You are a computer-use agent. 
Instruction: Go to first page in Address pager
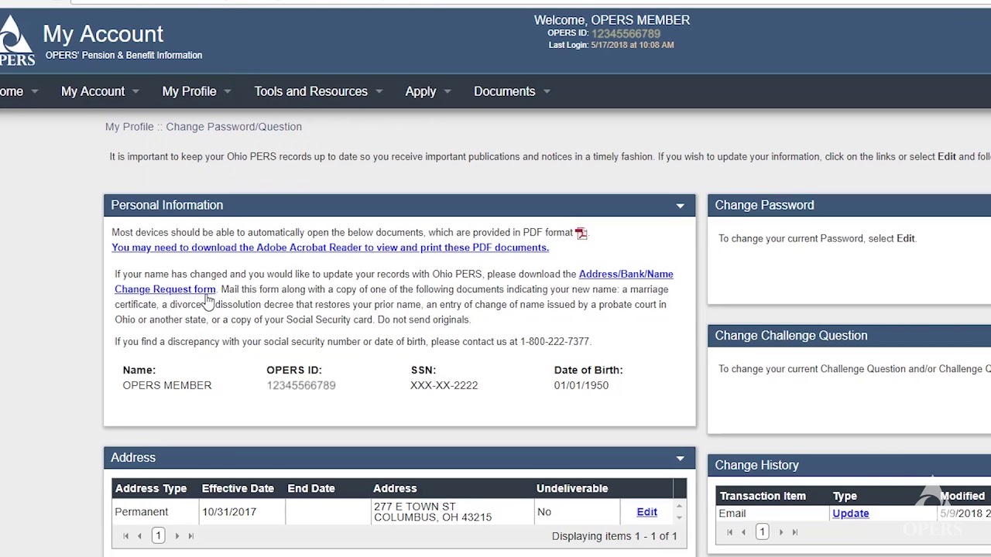tap(125, 536)
